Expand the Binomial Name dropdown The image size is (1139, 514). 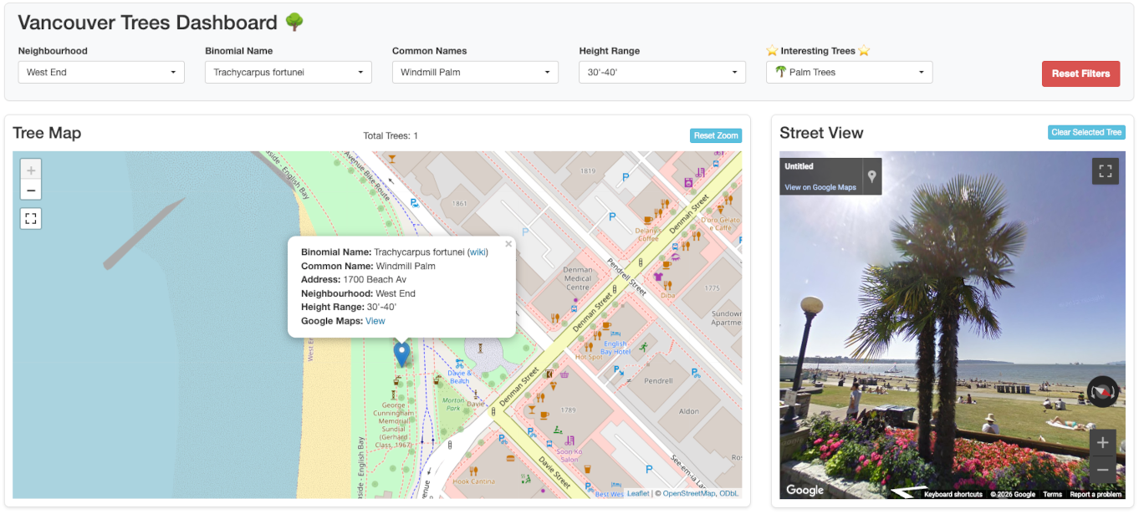tap(289, 73)
